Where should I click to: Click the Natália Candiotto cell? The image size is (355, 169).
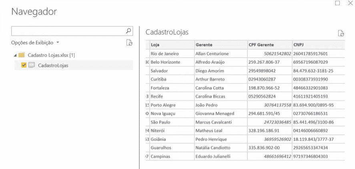[x=221, y=148]
